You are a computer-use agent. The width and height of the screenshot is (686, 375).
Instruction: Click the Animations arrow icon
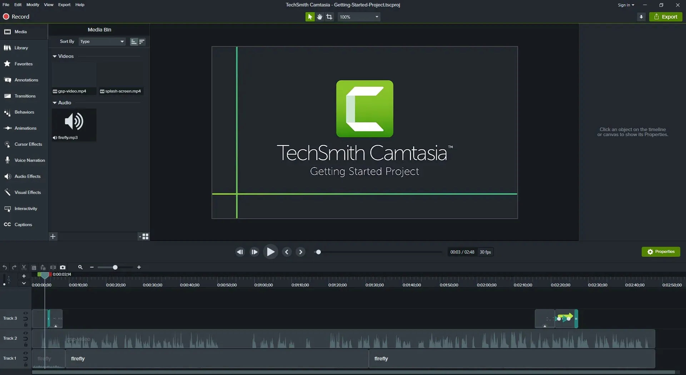[8, 128]
